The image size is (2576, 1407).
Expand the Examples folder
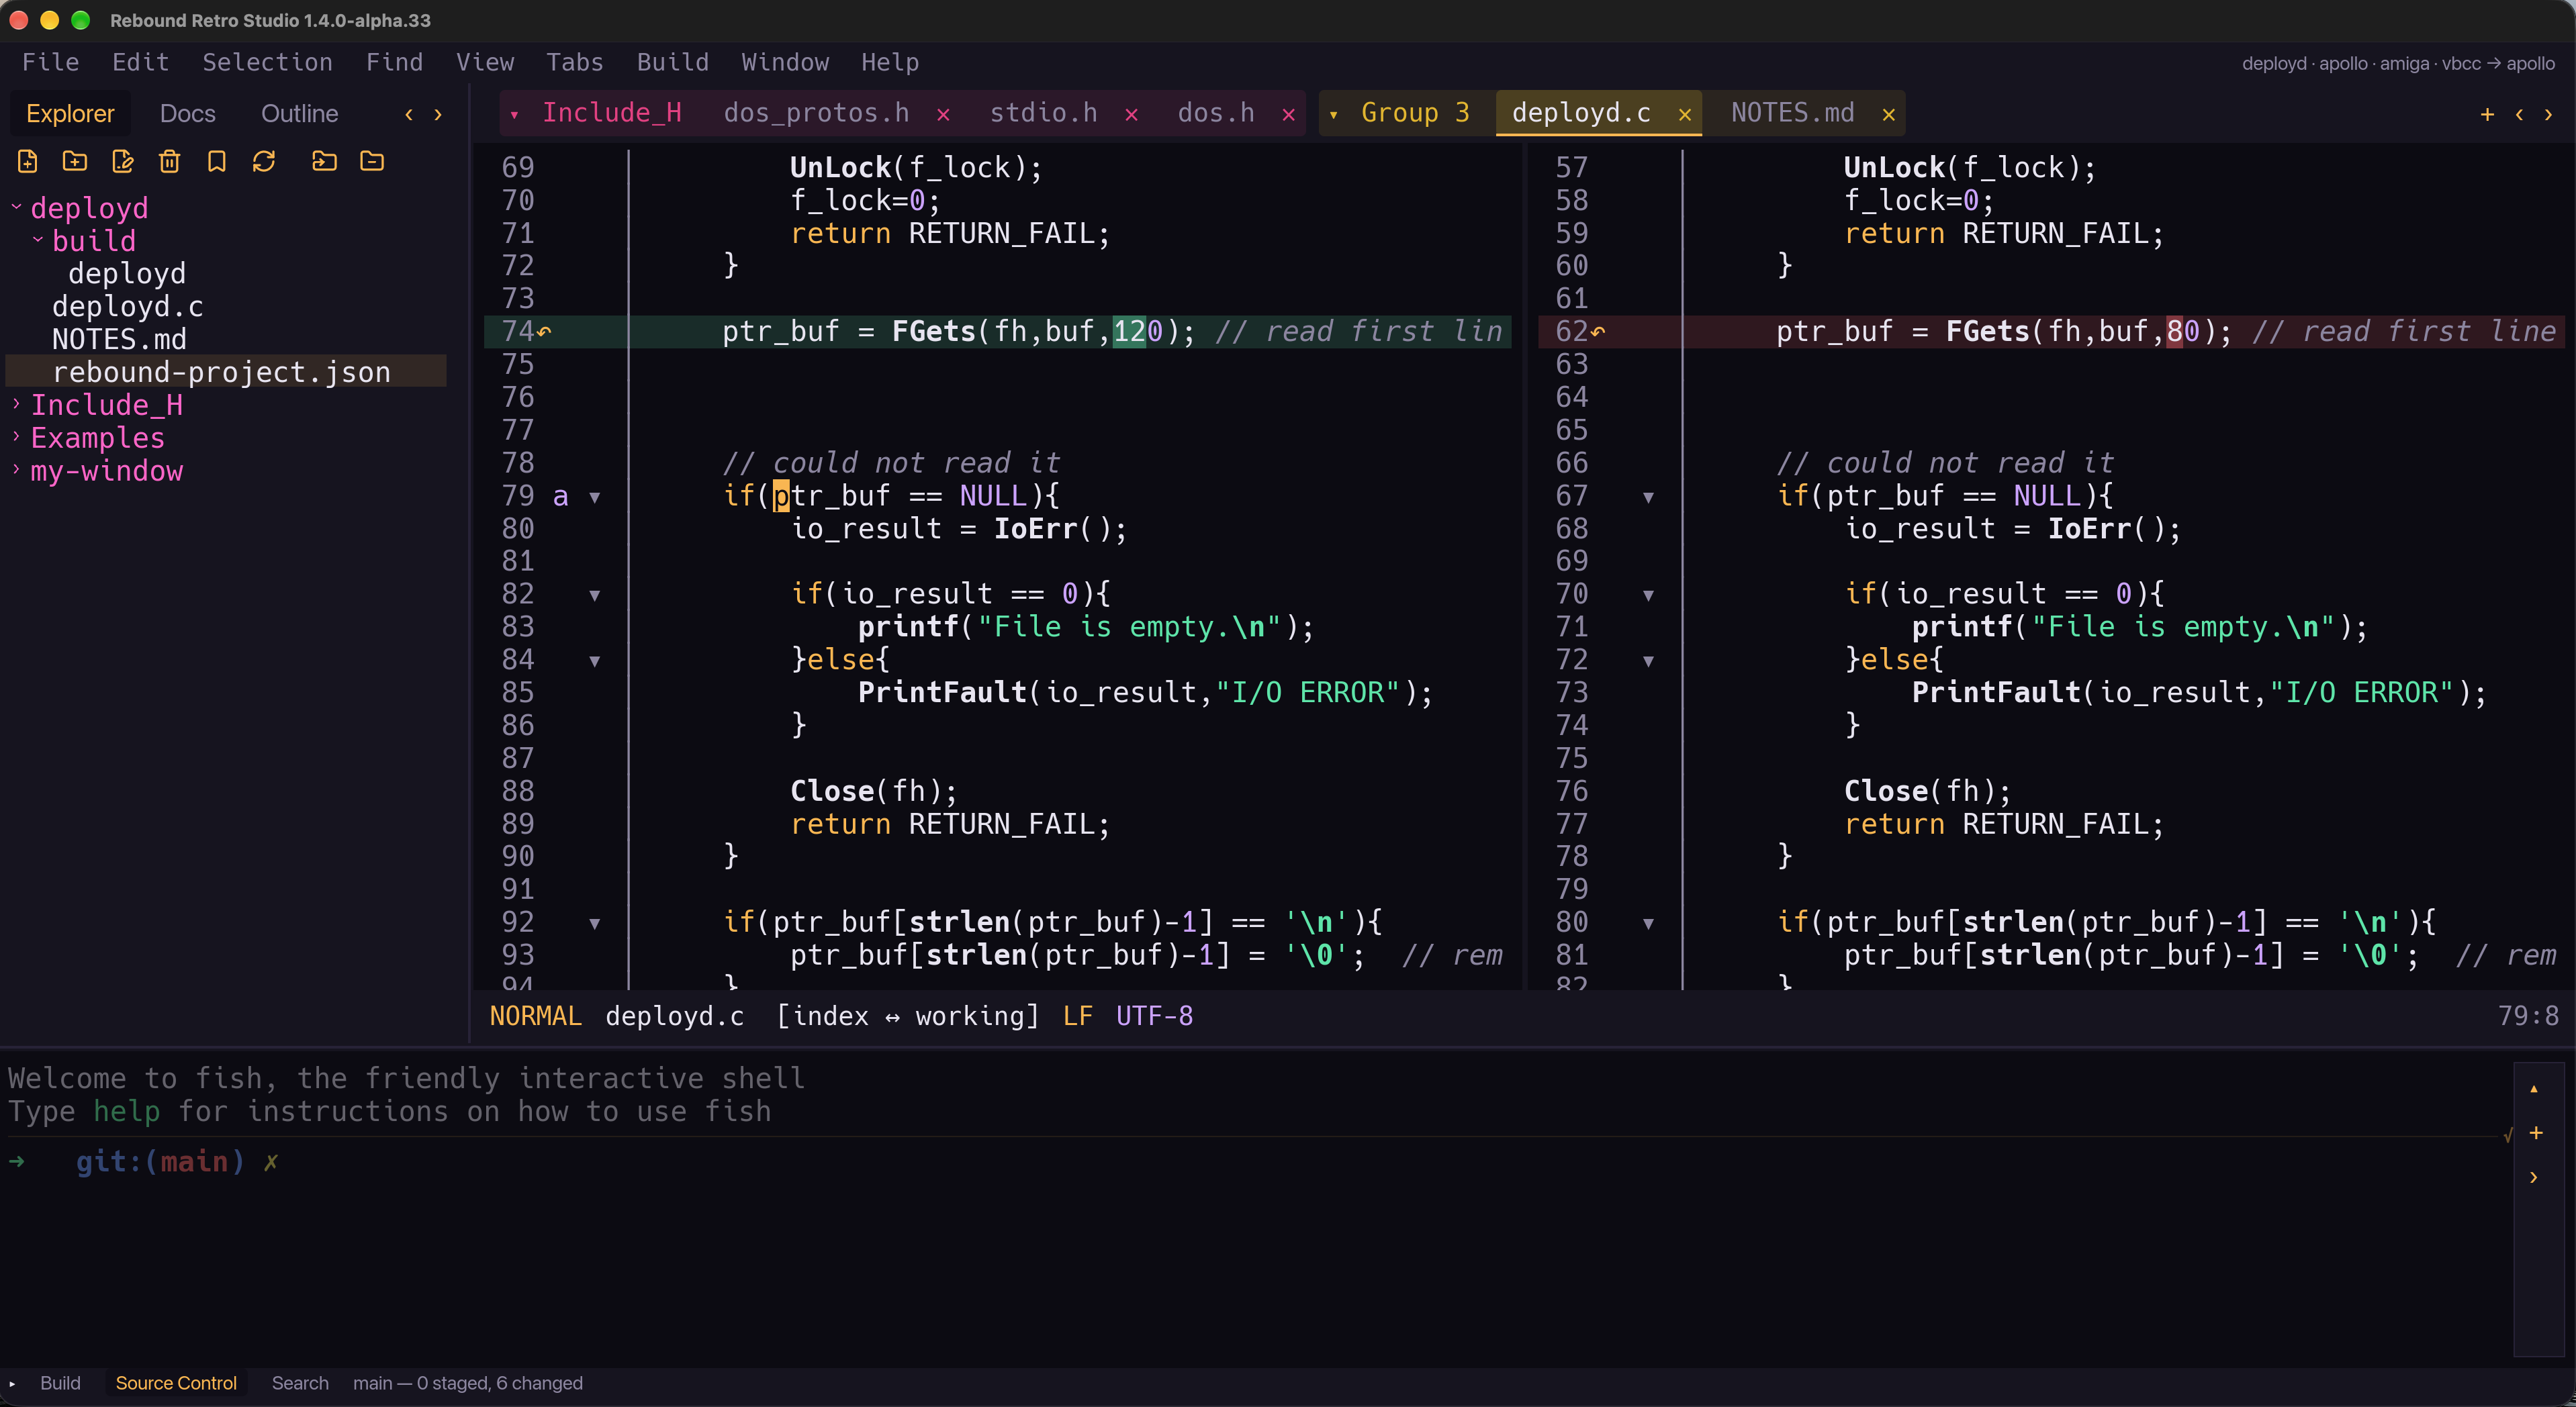point(16,437)
